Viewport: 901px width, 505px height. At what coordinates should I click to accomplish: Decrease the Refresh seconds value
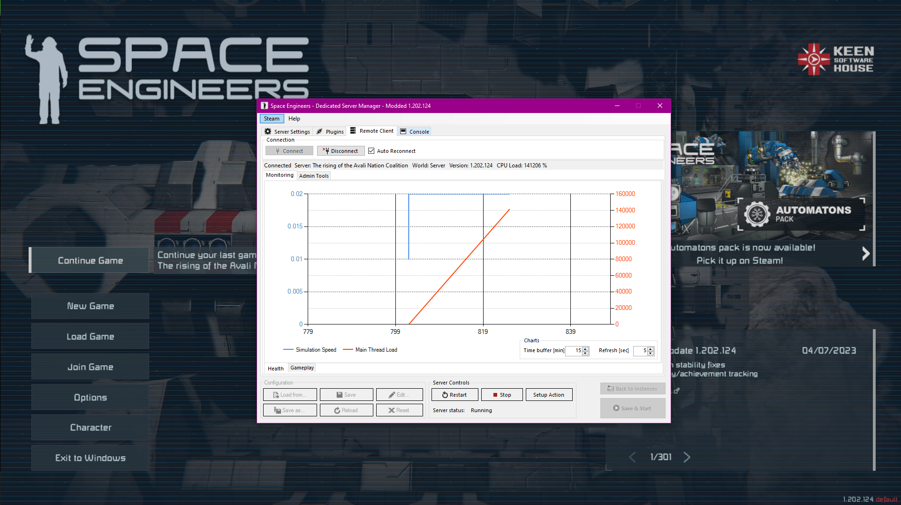(x=651, y=353)
